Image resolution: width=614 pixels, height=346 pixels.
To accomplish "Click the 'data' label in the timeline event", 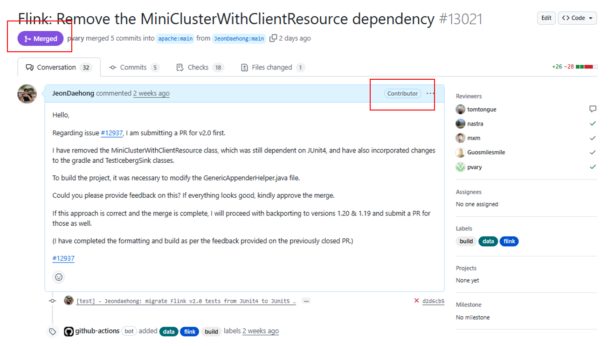I will tap(169, 332).
